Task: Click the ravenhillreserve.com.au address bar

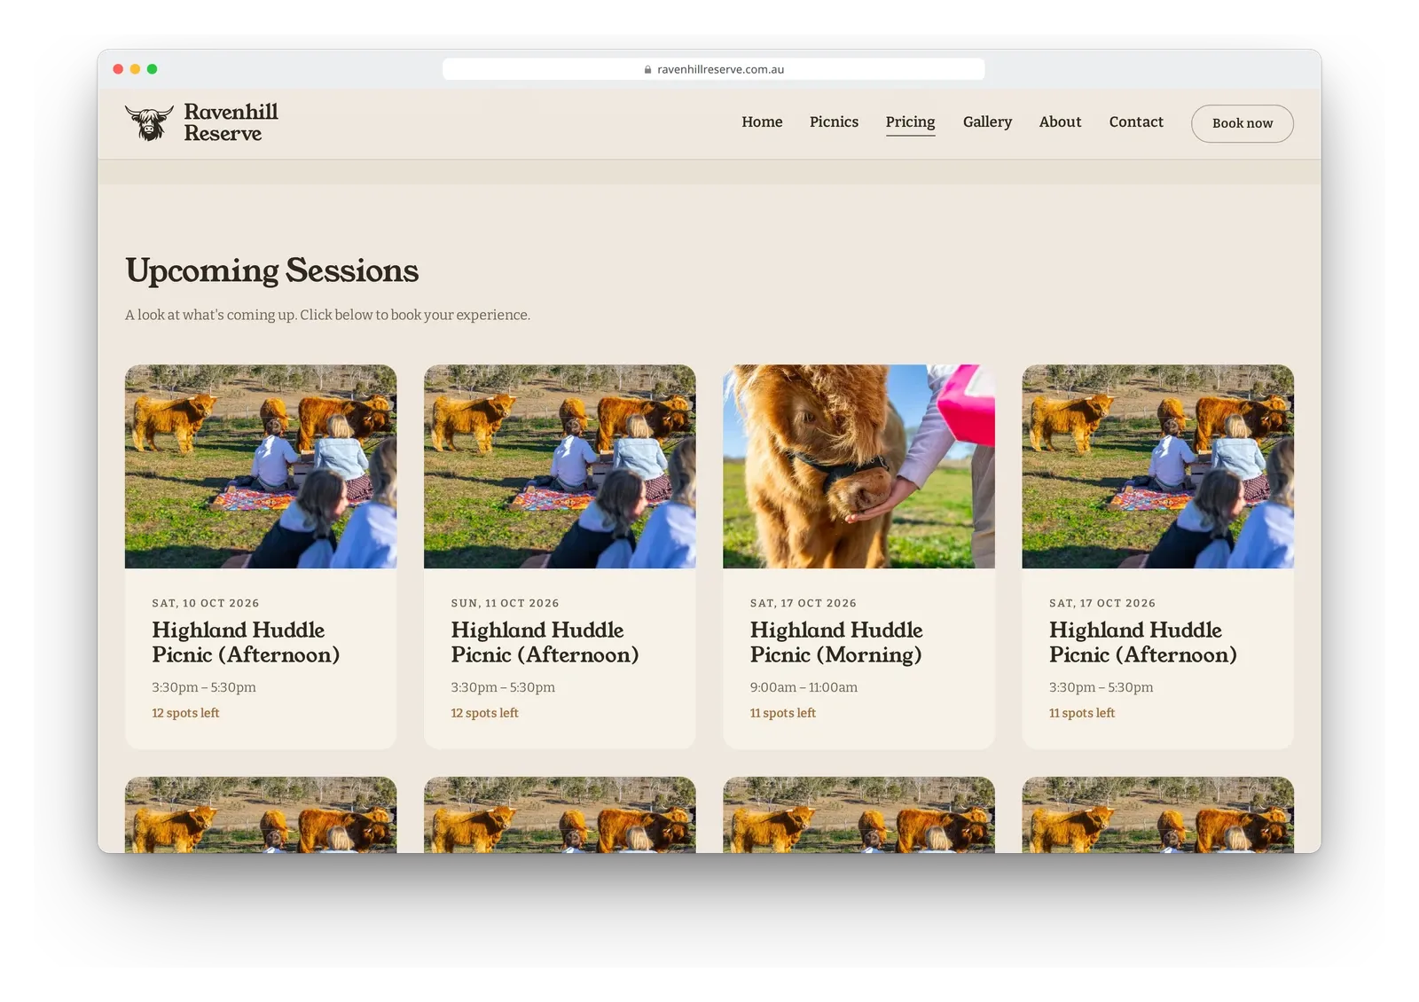Action: pyautogui.click(x=713, y=69)
